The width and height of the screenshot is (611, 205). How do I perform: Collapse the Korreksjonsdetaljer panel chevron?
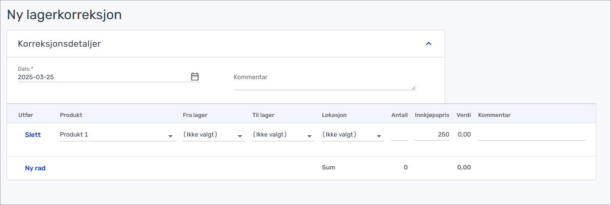coord(429,44)
